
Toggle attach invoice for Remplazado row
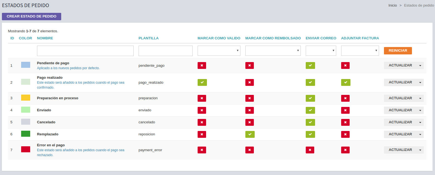click(345, 134)
